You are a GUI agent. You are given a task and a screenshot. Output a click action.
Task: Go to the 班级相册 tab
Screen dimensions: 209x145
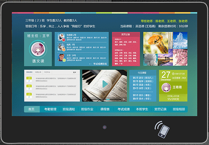[x=179, y=109]
